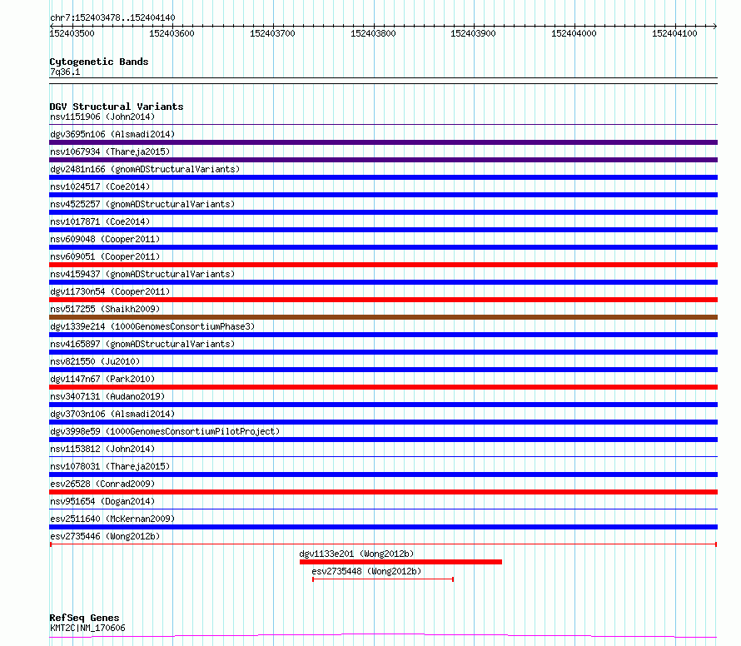Click esv26528 (Conrad2009) label
The image size is (741, 646).
pyautogui.click(x=102, y=484)
